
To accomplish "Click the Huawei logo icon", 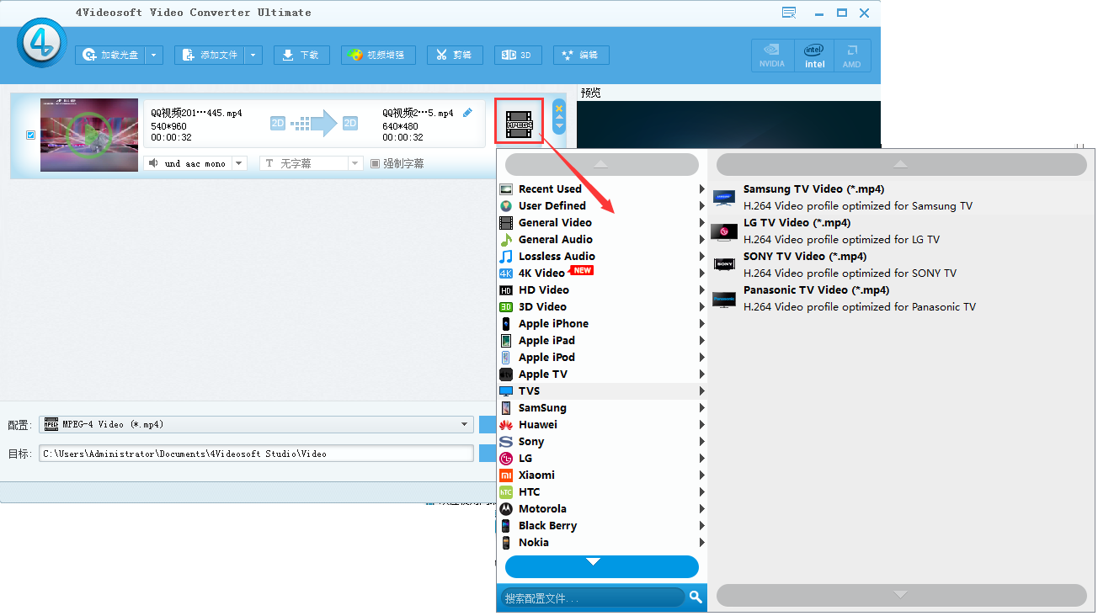I will click(x=506, y=425).
